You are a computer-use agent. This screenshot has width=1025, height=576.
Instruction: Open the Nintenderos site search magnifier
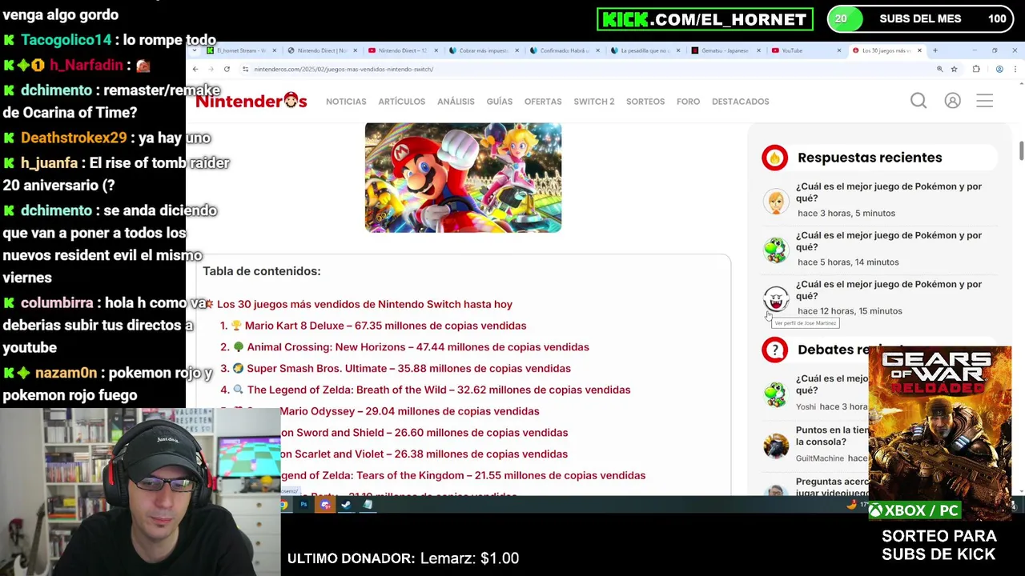click(918, 101)
